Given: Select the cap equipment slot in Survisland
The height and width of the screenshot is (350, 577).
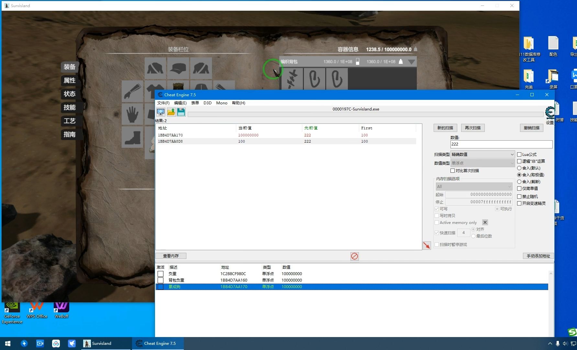Looking at the screenshot, I should (x=178, y=68).
